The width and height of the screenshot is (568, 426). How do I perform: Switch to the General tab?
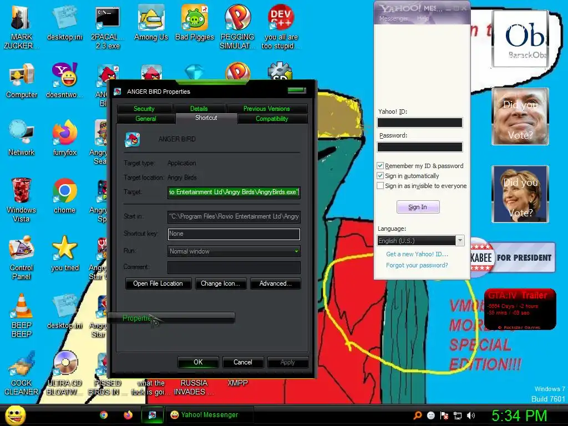tap(146, 119)
